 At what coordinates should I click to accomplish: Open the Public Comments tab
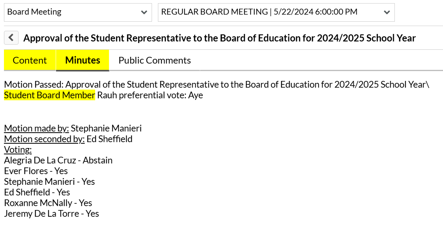tap(154, 60)
